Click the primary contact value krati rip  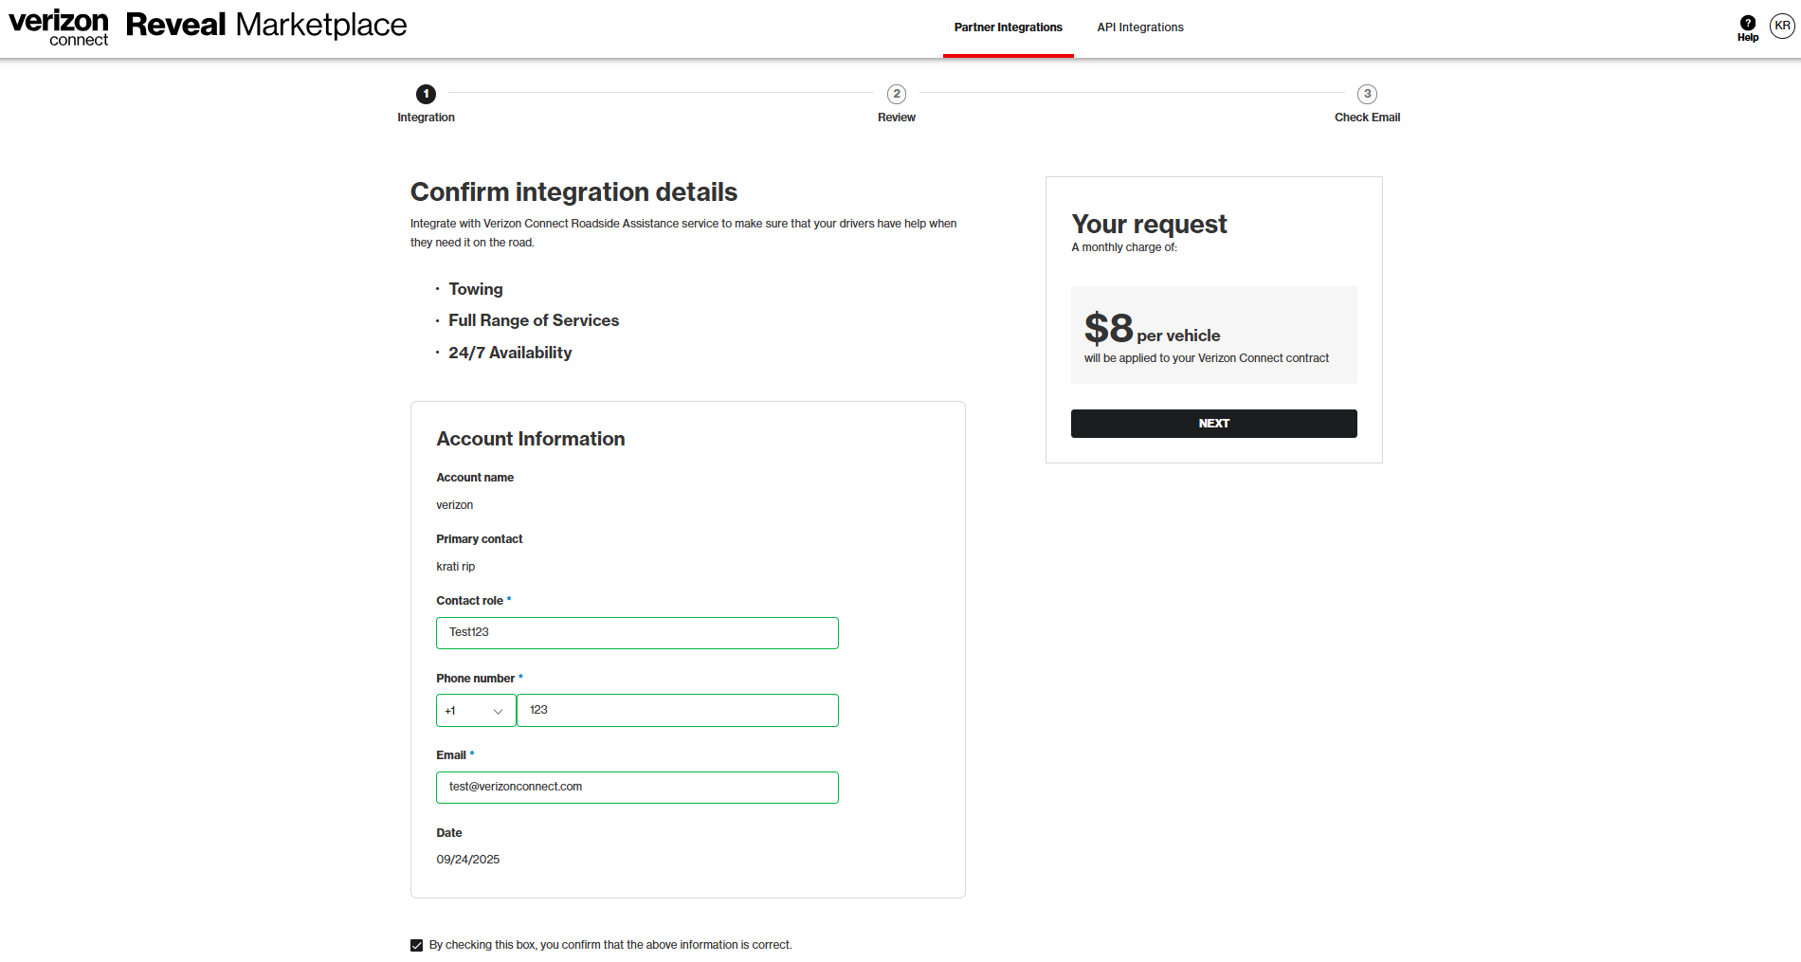tap(456, 567)
